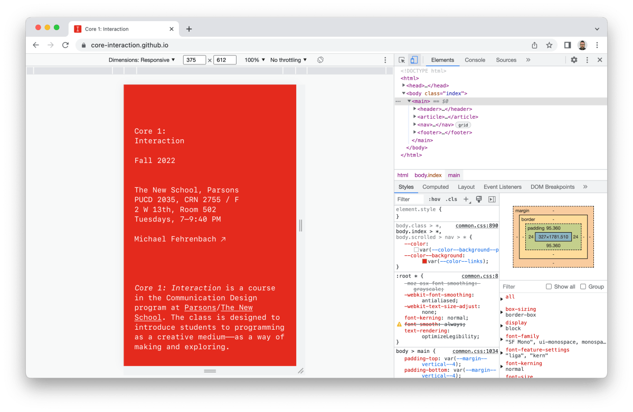Expand the header element node
This screenshot has height=412, width=633.
pyautogui.click(x=414, y=109)
